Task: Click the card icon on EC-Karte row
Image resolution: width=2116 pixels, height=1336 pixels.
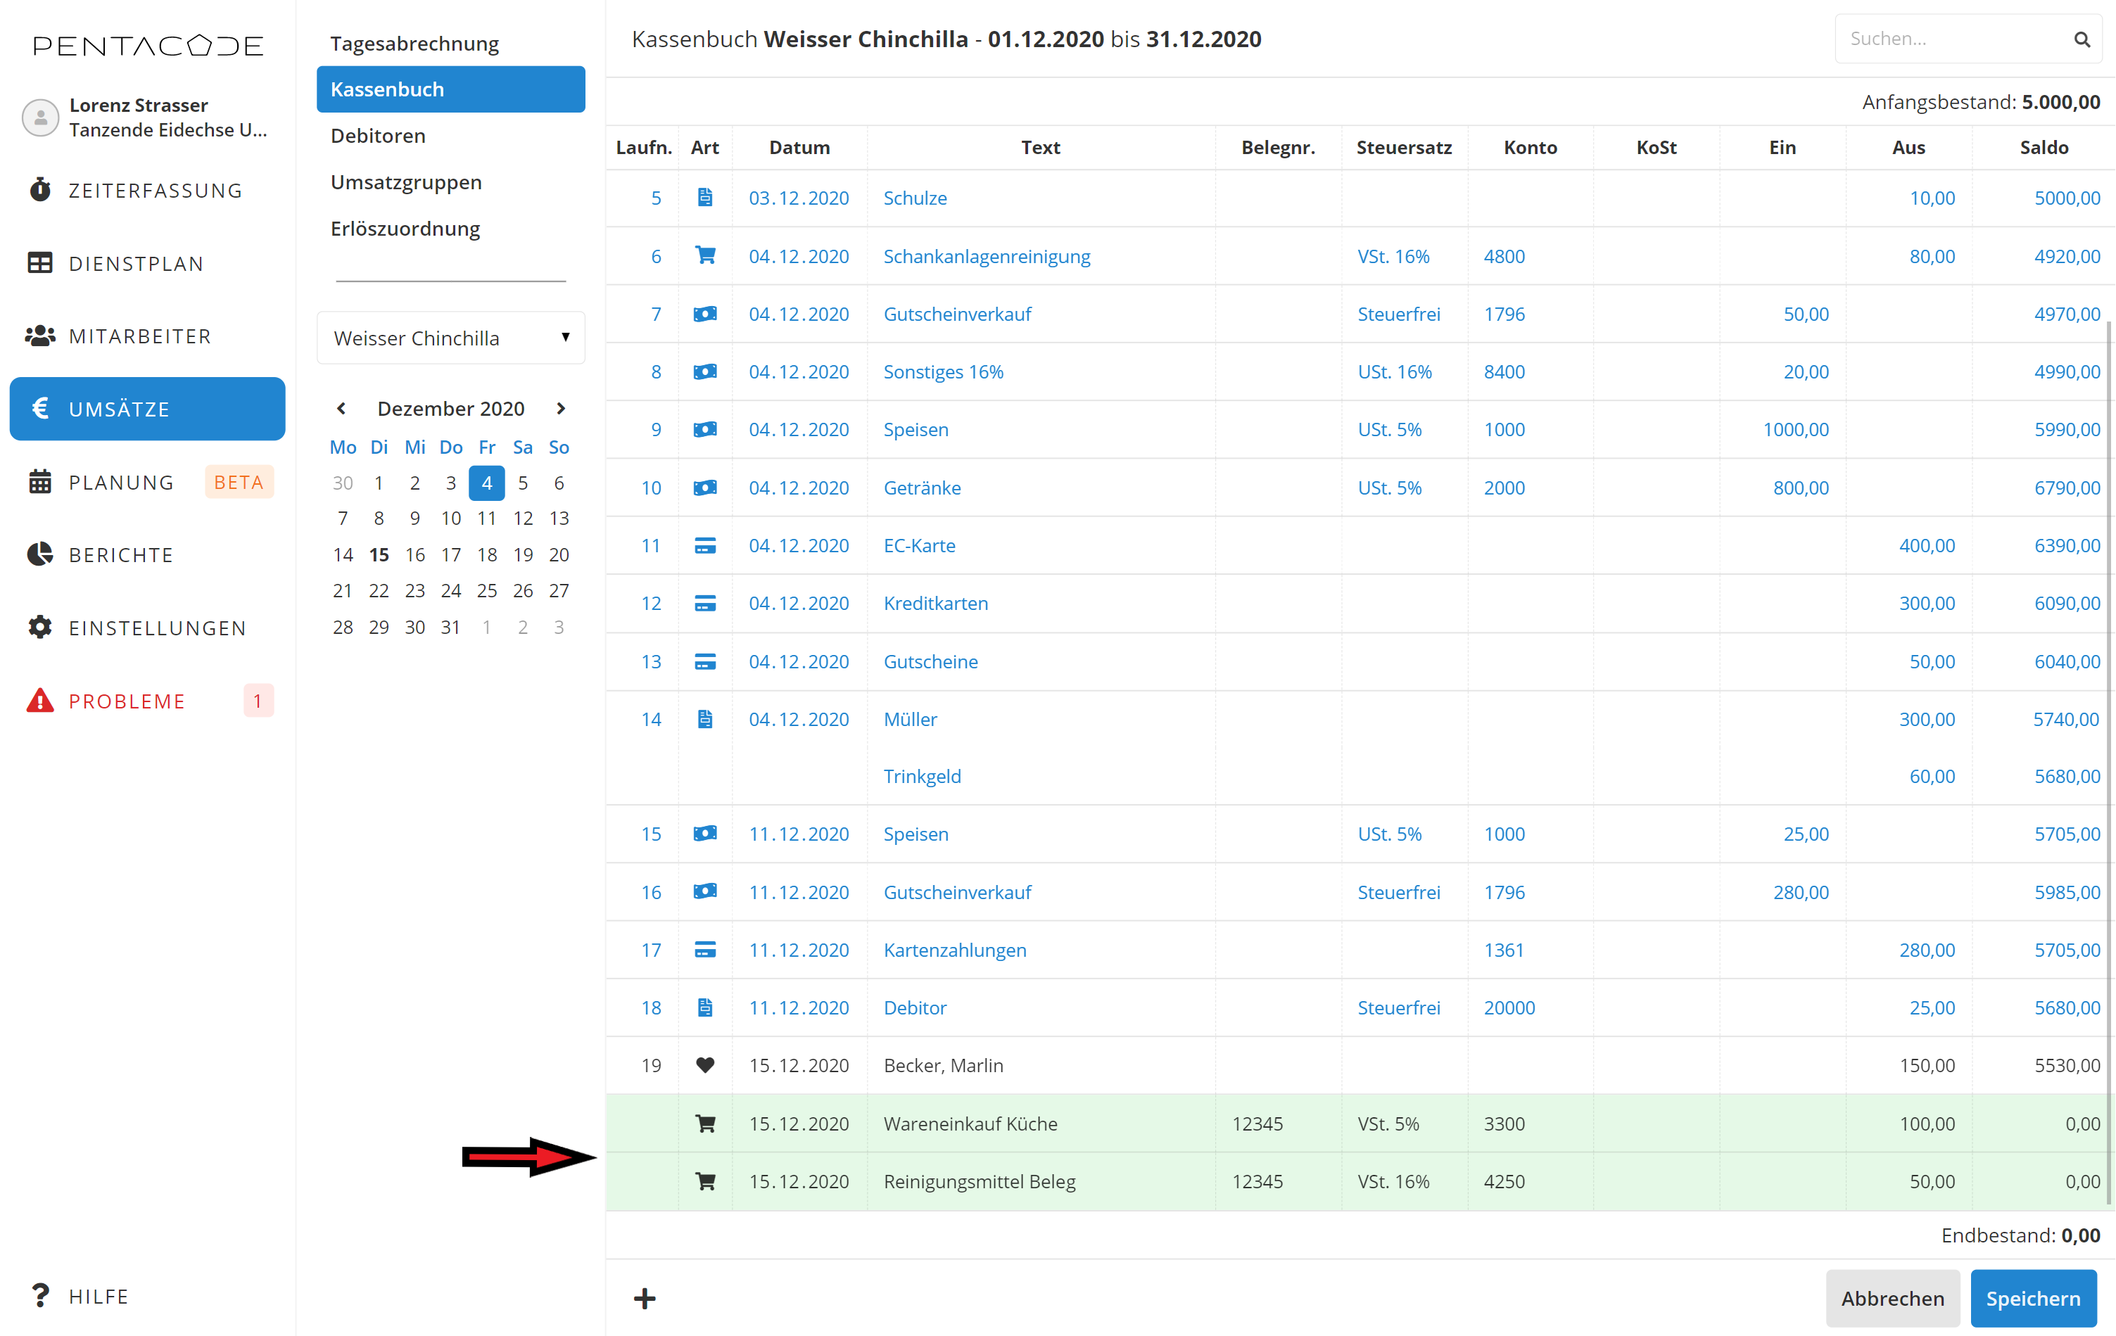Action: pyautogui.click(x=705, y=545)
